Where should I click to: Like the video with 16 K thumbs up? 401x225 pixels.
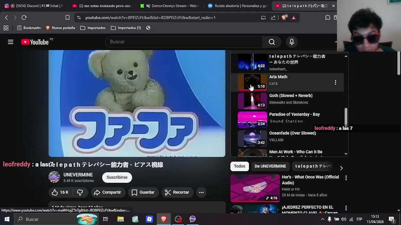(x=60, y=192)
